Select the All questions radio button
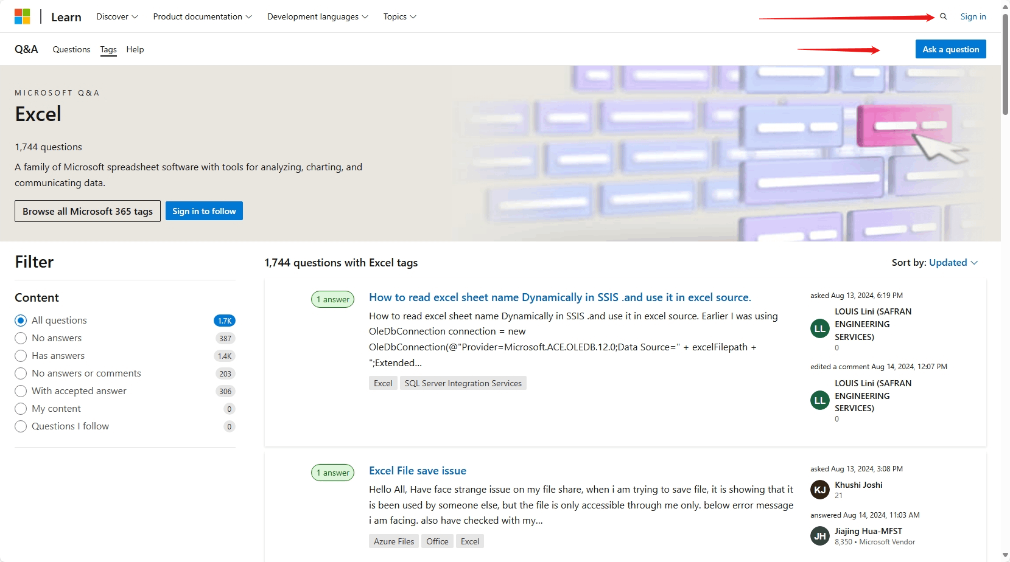The height and width of the screenshot is (562, 1010). [x=21, y=321]
